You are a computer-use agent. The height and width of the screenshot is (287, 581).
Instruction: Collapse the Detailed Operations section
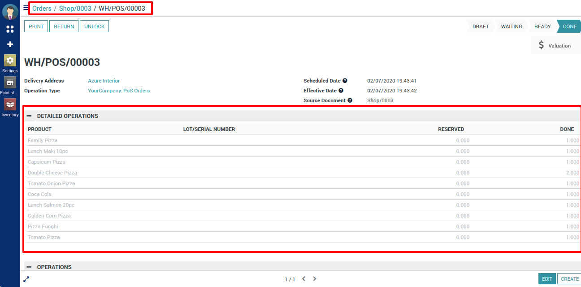29,116
